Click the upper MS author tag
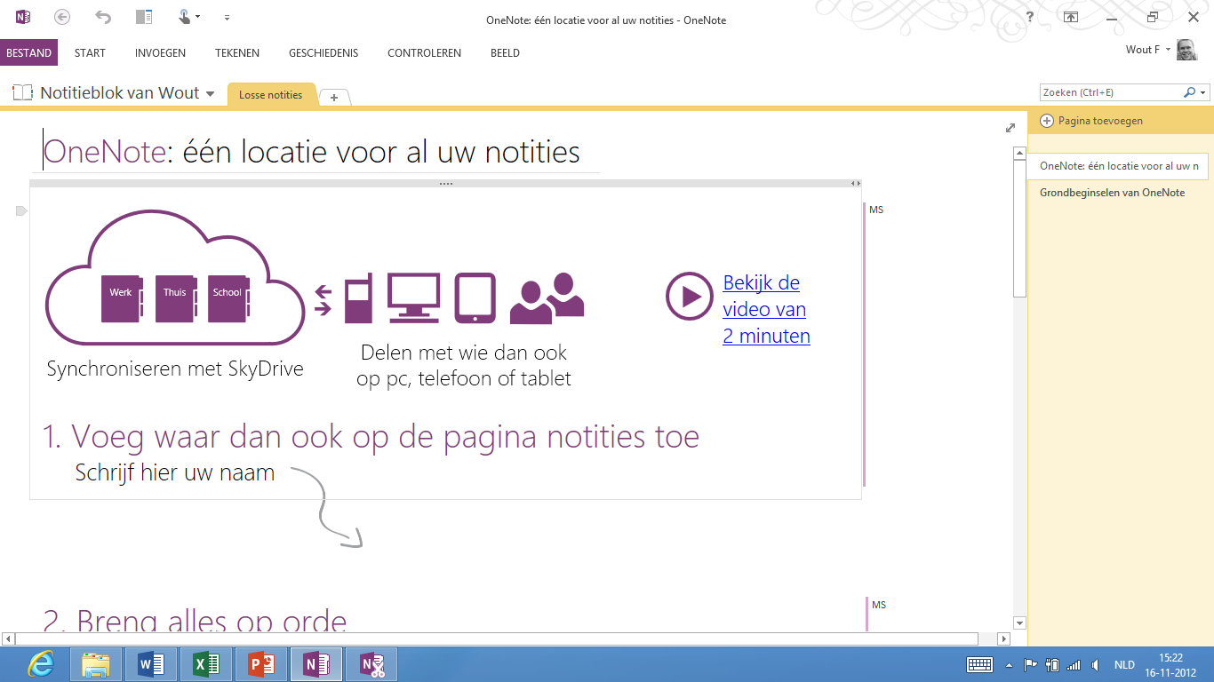Screen dimensions: 1214x682 (876, 210)
